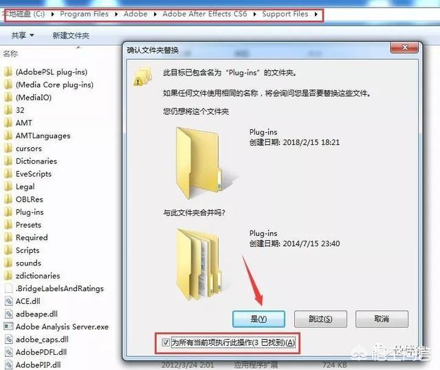
Task: Click the adobe_caps.dll file icon
Action: [9, 340]
